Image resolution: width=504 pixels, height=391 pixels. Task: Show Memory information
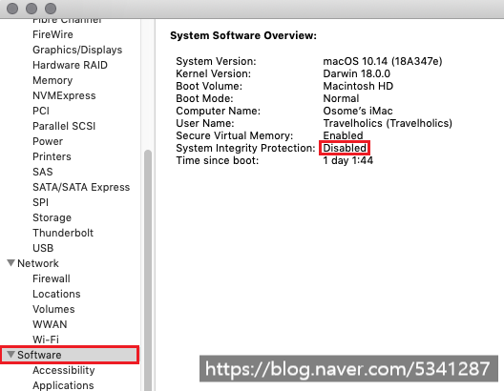(x=52, y=80)
